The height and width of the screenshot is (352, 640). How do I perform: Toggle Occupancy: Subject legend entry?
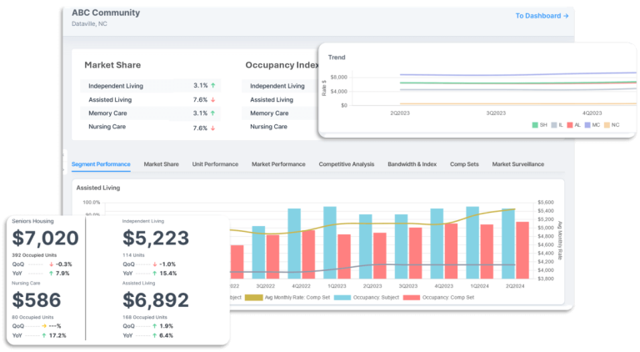click(367, 297)
